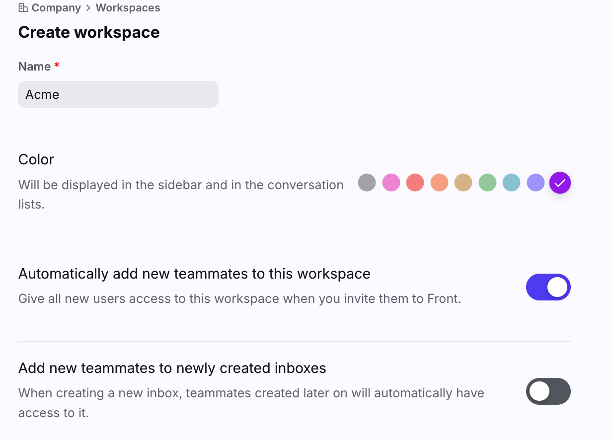Click the 'Automatically add new teammates' setting title
611x441 pixels.
pyautogui.click(x=194, y=274)
